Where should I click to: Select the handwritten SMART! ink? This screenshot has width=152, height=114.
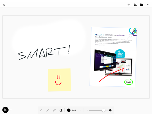point(44,53)
